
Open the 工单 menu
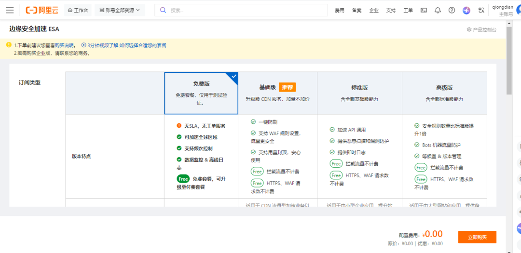408,10
